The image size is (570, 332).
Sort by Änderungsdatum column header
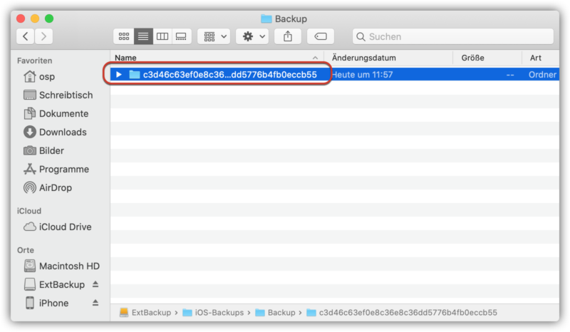[388, 58]
